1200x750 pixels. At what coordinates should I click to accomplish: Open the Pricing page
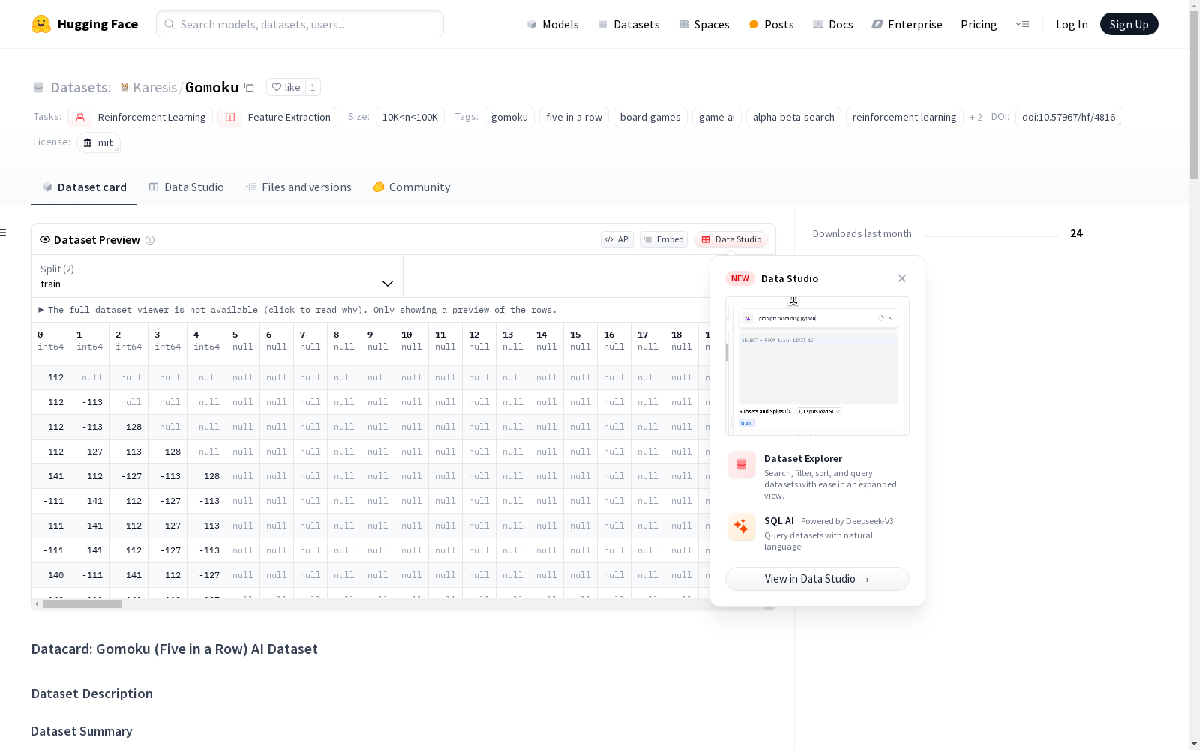[979, 24]
